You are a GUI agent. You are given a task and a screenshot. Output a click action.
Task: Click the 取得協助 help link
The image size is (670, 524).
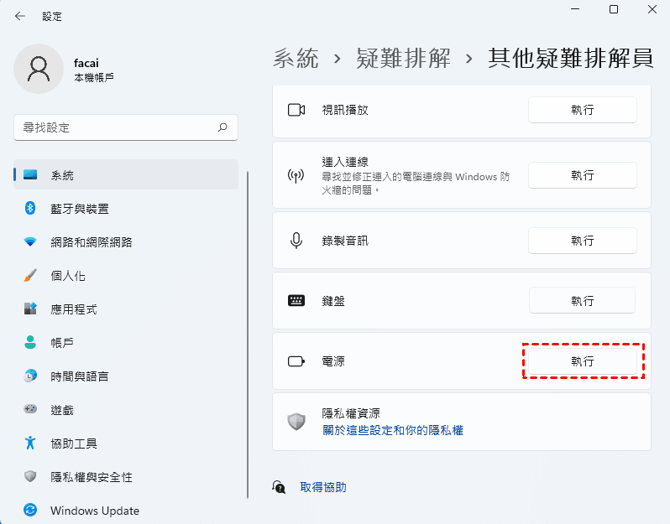pyautogui.click(x=322, y=487)
